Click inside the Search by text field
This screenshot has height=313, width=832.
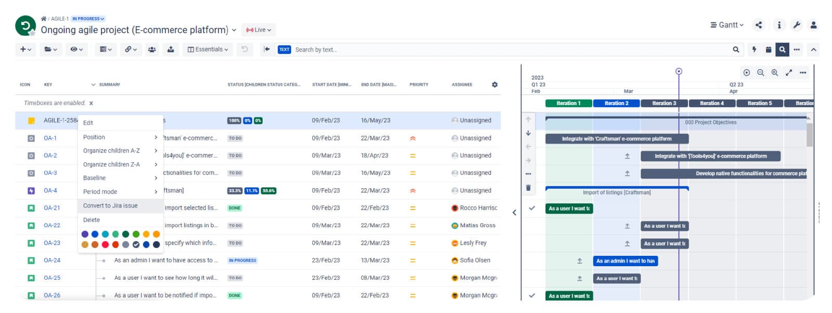(510, 49)
